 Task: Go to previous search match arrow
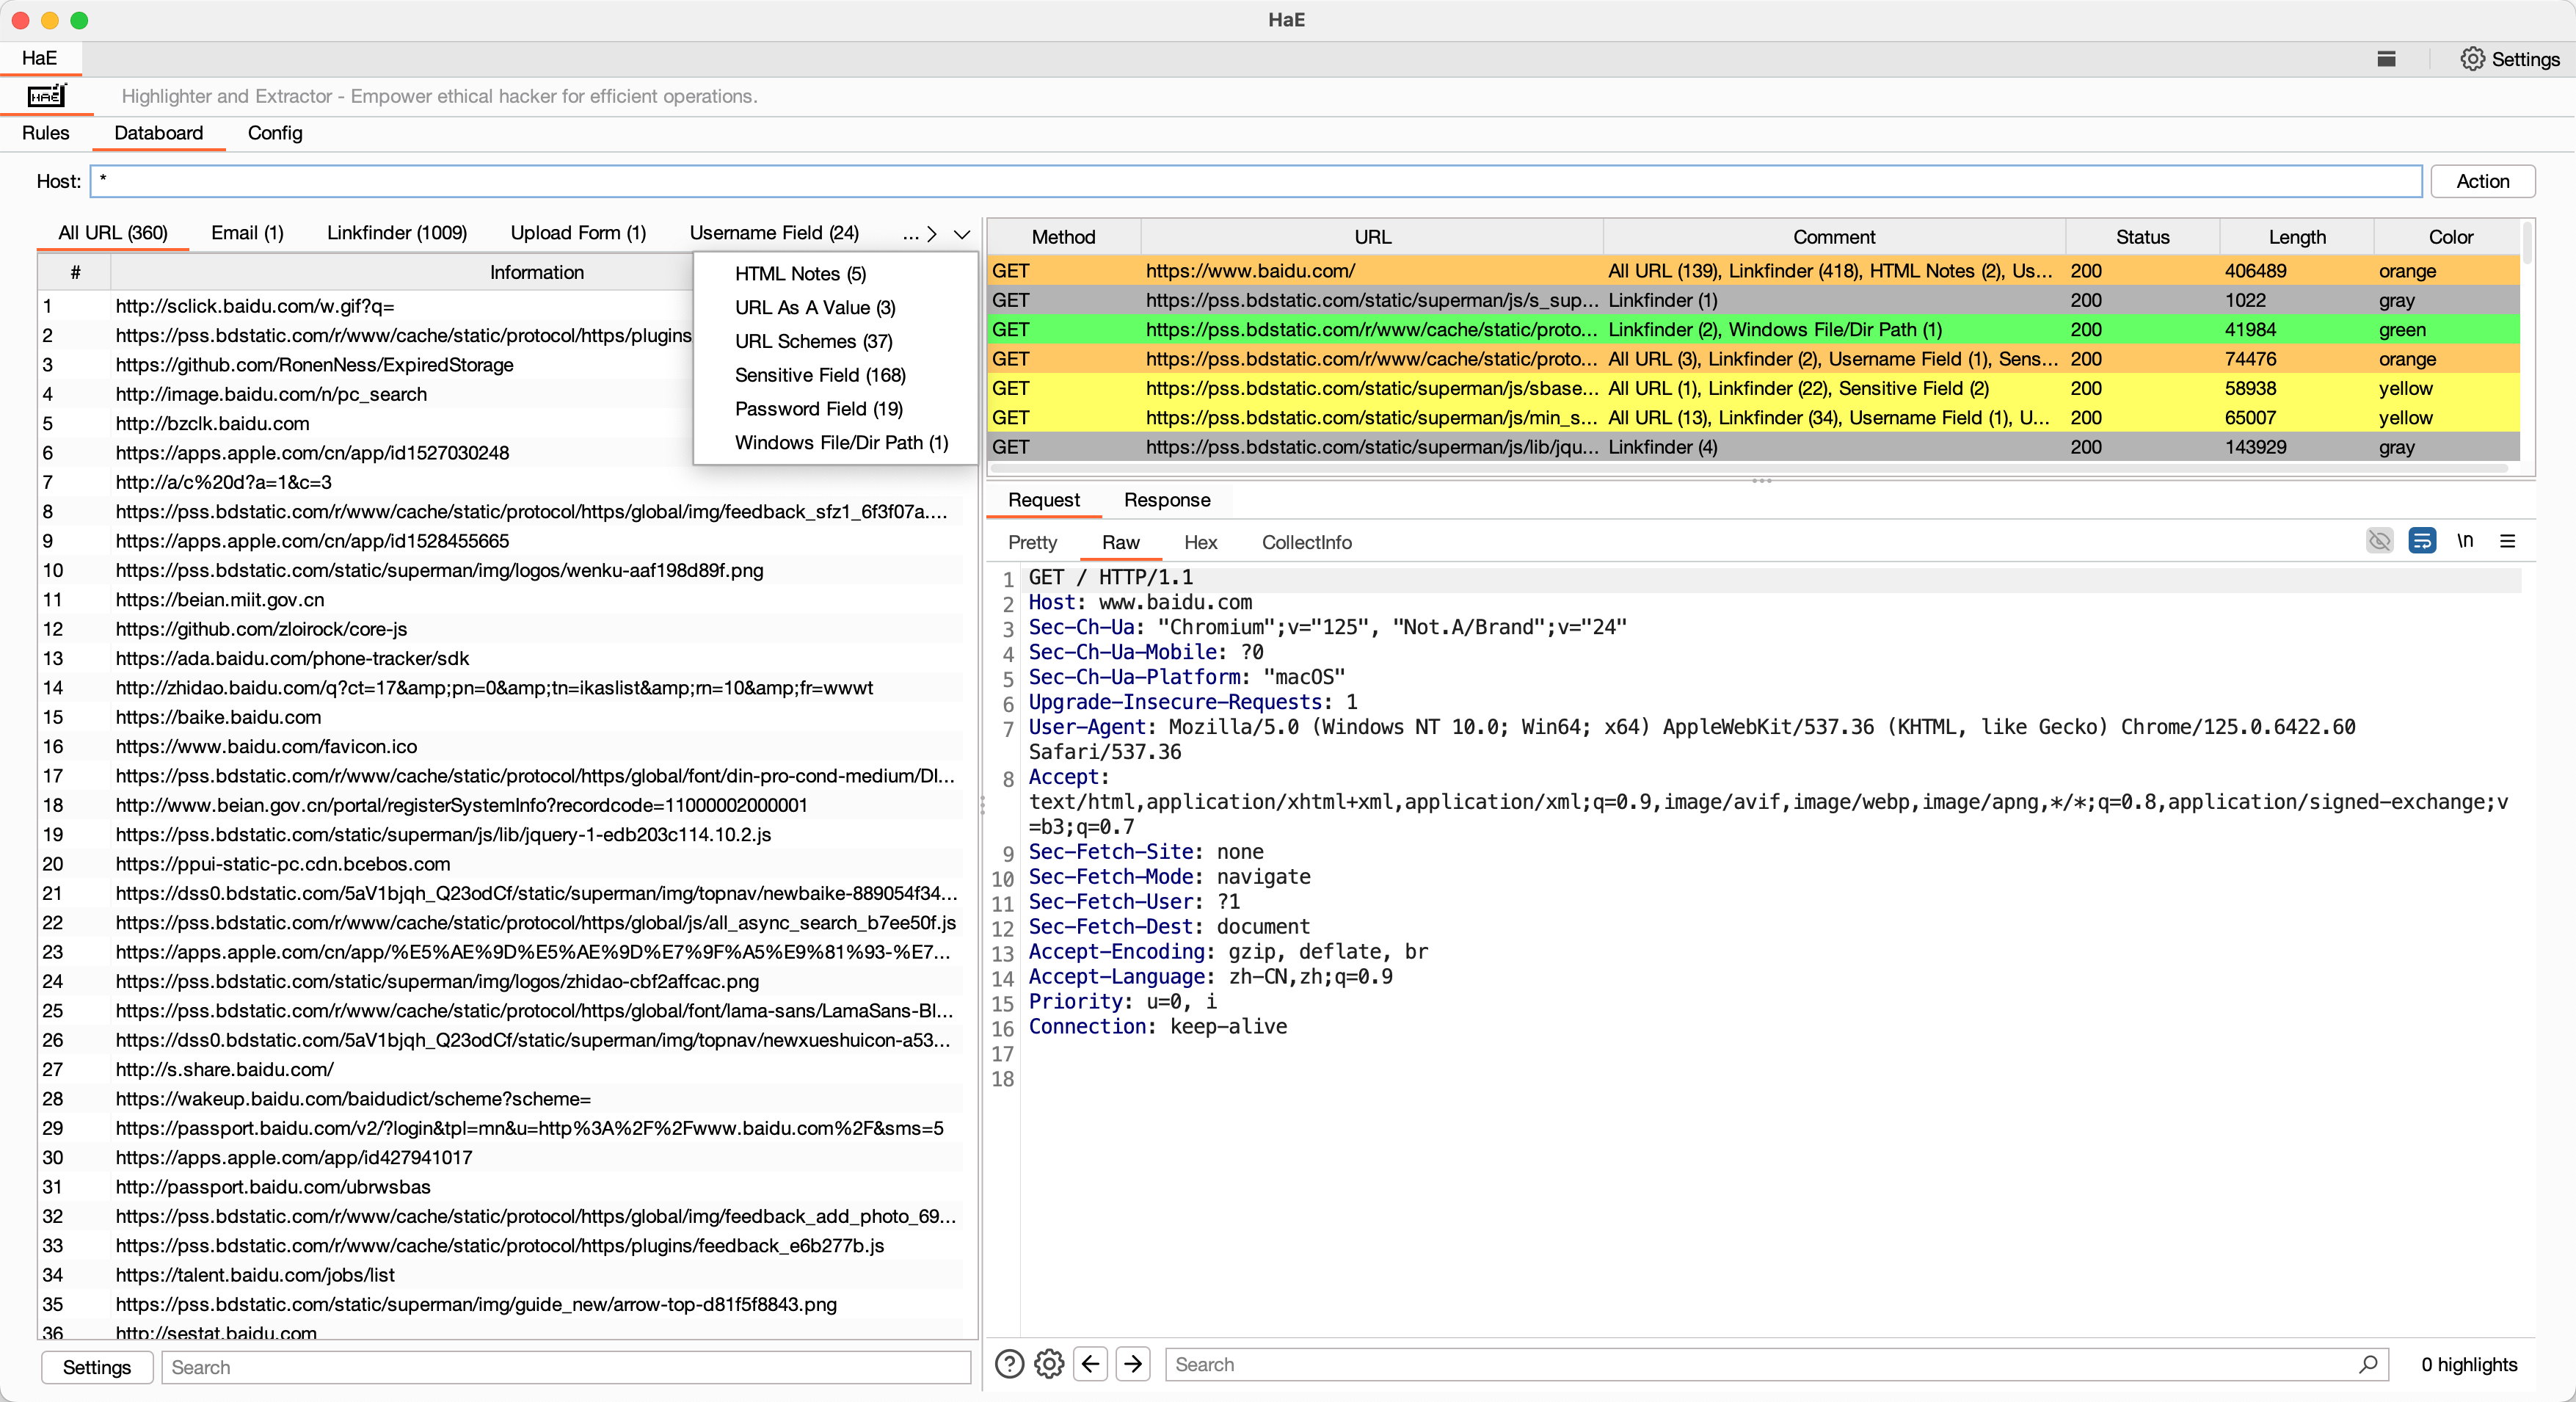point(1091,1364)
